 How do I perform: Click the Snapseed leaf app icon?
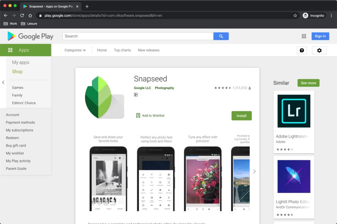click(104, 97)
